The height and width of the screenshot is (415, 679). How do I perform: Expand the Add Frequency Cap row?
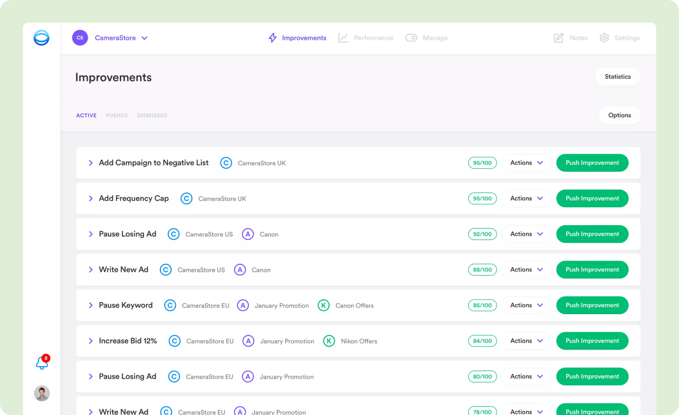[91, 198]
